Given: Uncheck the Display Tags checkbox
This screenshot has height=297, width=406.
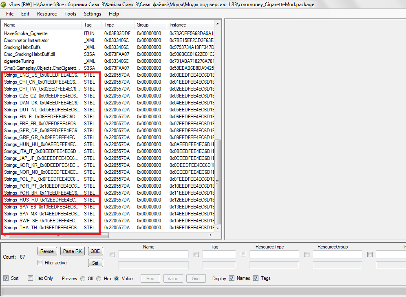Looking at the screenshot, I should coord(256,278).
